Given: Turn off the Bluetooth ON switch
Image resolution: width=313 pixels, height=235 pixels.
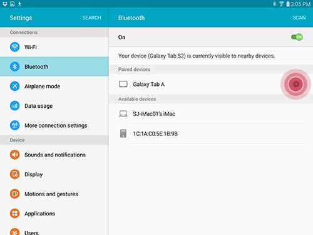Looking at the screenshot, I should pyautogui.click(x=297, y=37).
